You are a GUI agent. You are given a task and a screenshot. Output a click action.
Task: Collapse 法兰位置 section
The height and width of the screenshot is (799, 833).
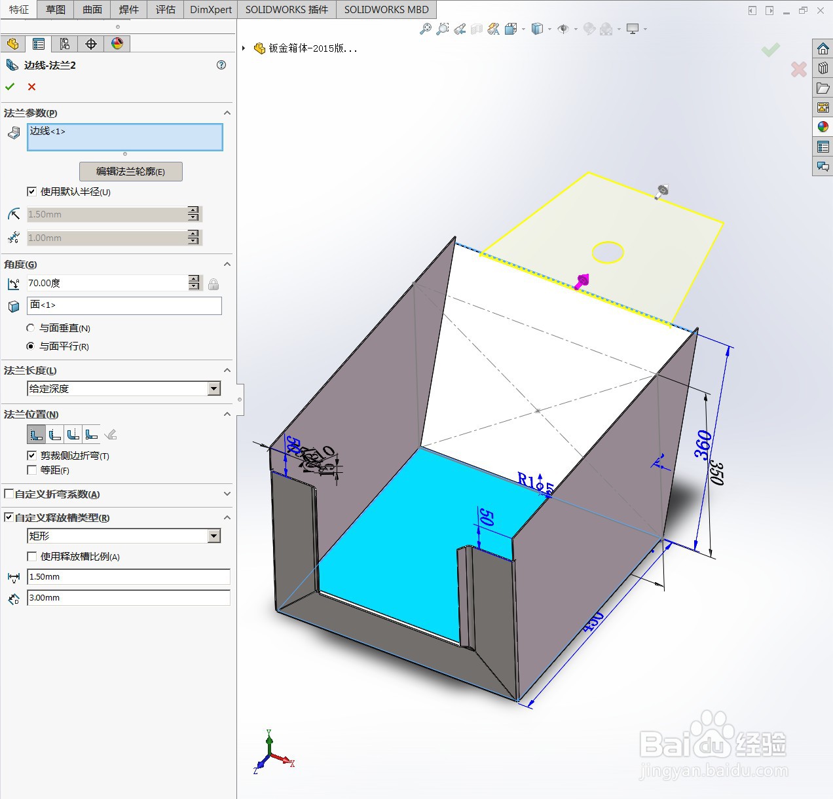[227, 414]
